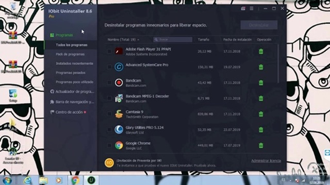Screen dimensions: 330x185
Task: Sort by Fecha de instalación column
Action: tap(237, 40)
